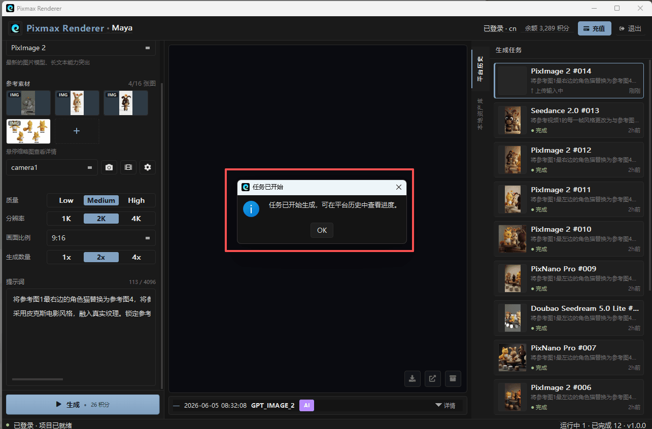Open the camera1 camera dropdown
652x429 pixels.
point(52,167)
